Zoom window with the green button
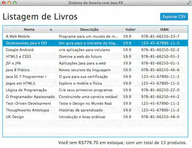This screenshot has height=148, width=192. click(15, 3)
